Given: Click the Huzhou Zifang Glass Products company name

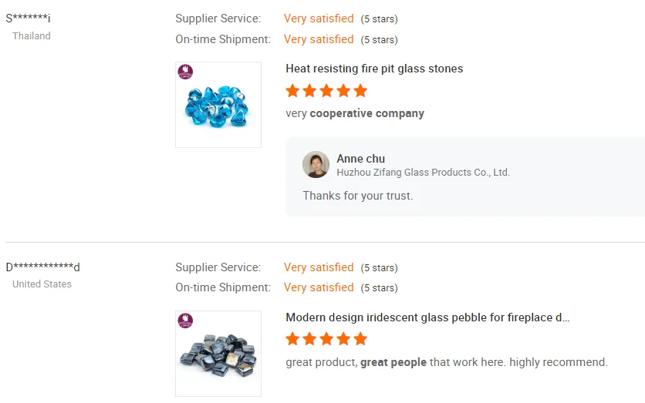Looking at the screenshot, I should tap(423, 173).
